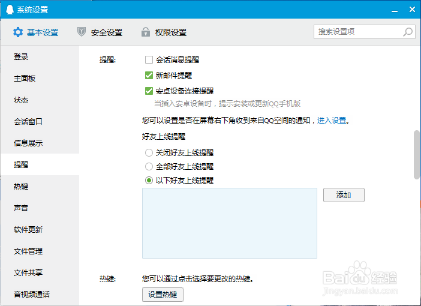Image resolution: width=421 pixels, height=306 pixels.
Task: Open the 进入设置 link
Action: [x=332, y=120]
